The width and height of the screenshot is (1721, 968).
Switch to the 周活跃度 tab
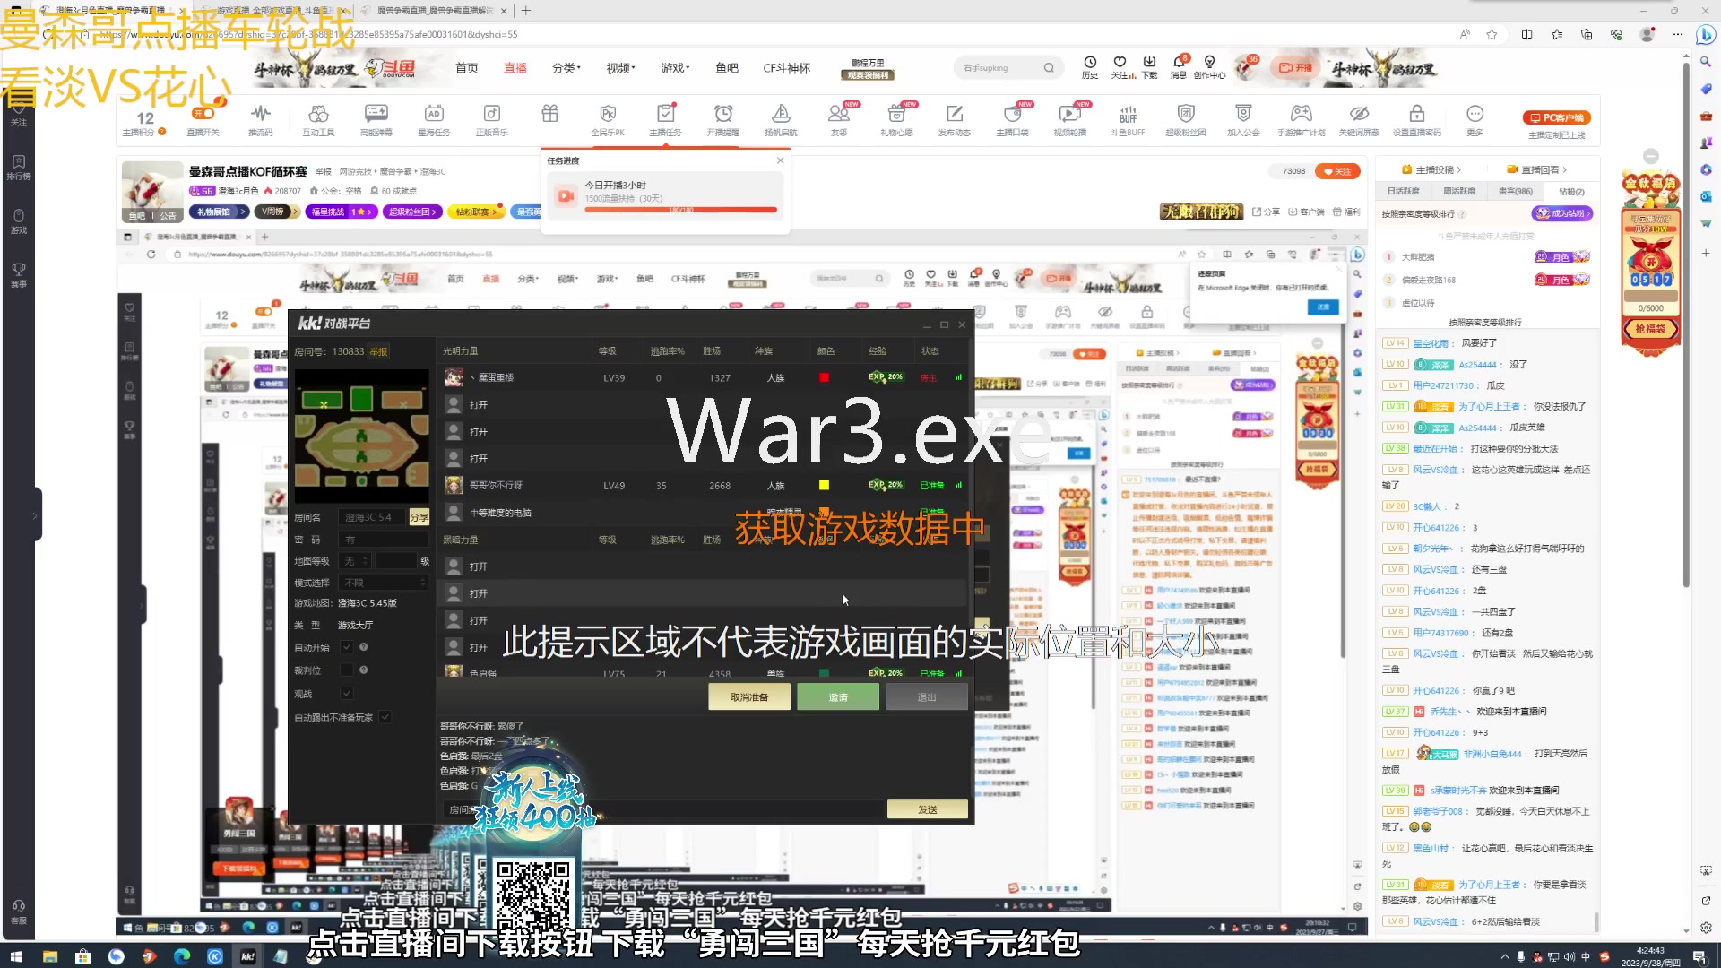point(1459,191)
